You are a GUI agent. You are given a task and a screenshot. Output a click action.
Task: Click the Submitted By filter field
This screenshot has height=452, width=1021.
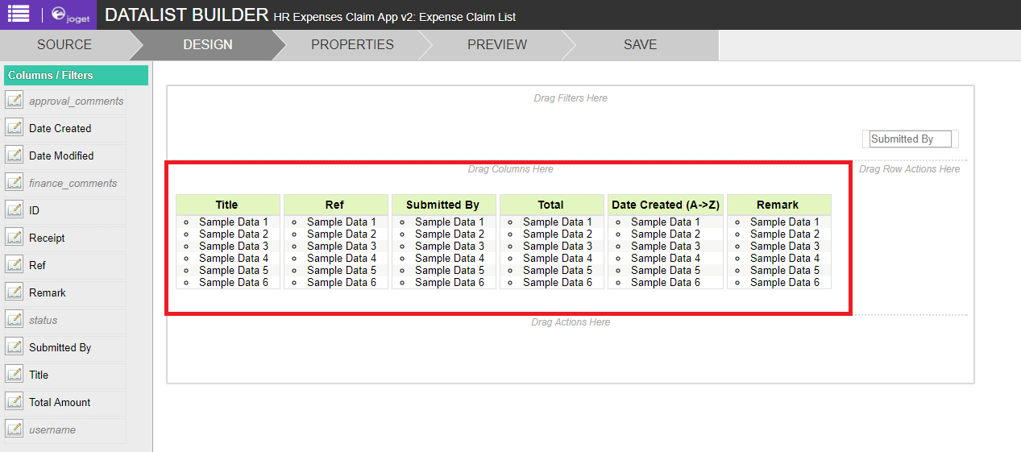tap(910, 139)
